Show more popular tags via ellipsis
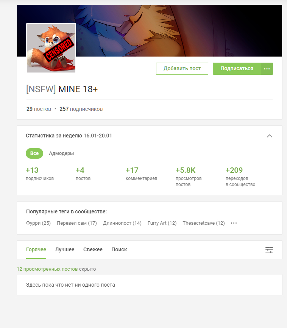The width and height of the screenshot is (287, 328). click(x=234, y=223)
